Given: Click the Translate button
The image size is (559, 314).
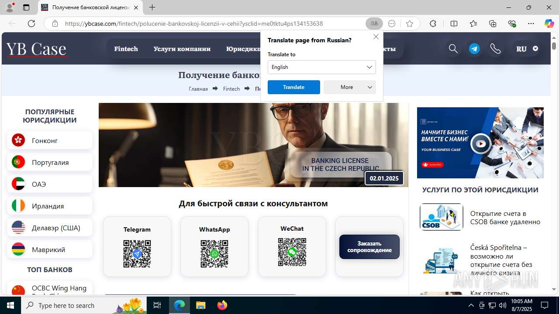Looking at the screenshot, I should 293,87.
